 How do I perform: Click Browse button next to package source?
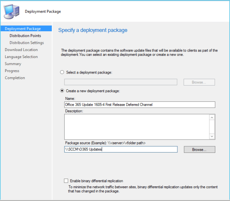click(x=199, y=150)
